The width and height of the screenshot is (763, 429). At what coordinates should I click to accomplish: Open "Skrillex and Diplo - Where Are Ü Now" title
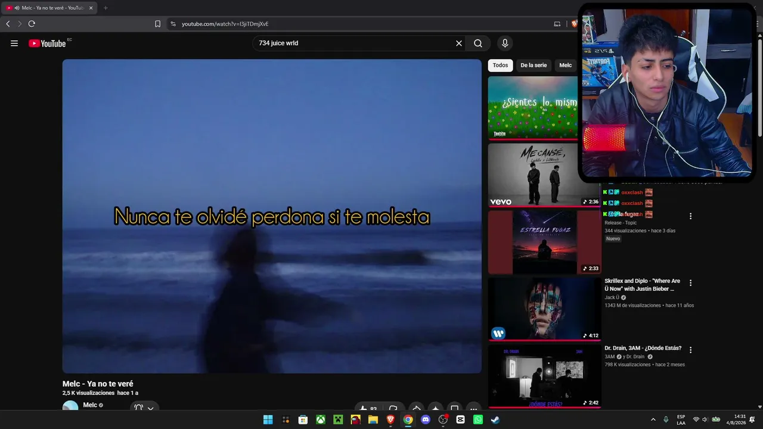point(642,285)
